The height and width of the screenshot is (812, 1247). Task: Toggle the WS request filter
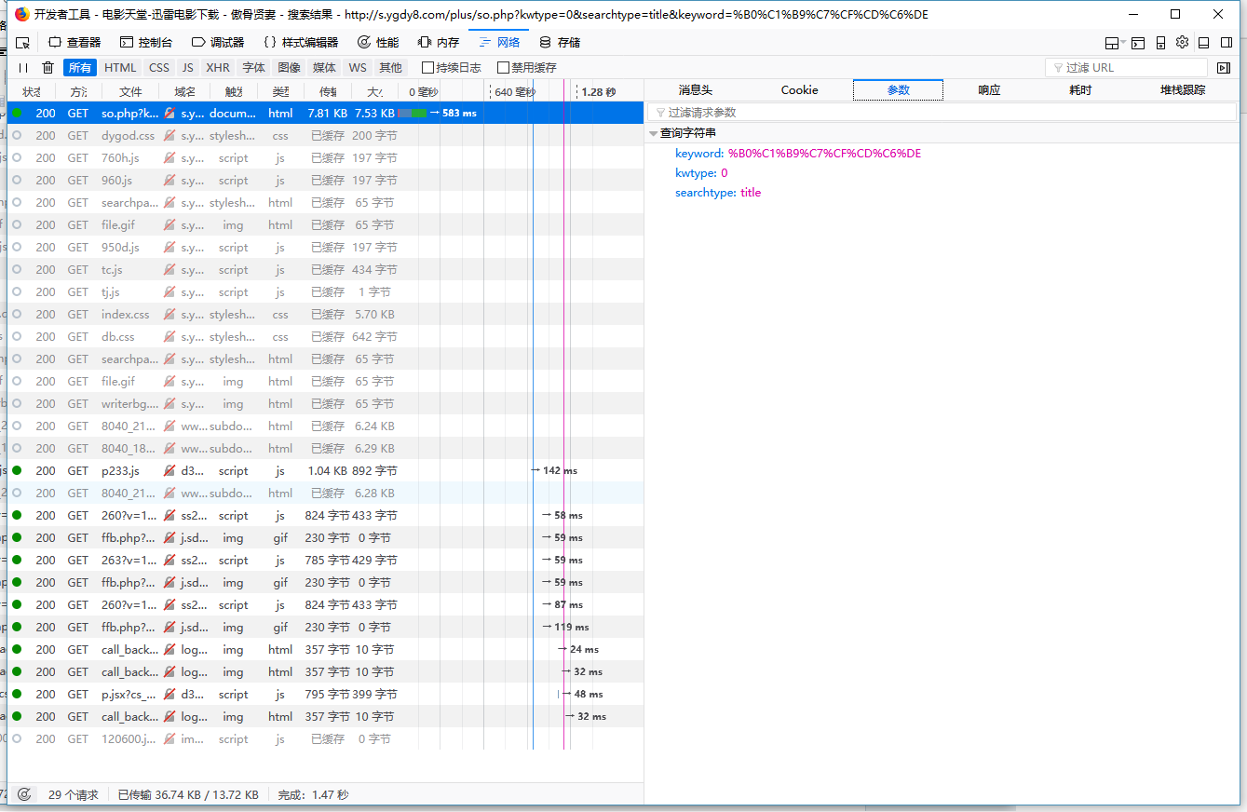coord(358,68)
